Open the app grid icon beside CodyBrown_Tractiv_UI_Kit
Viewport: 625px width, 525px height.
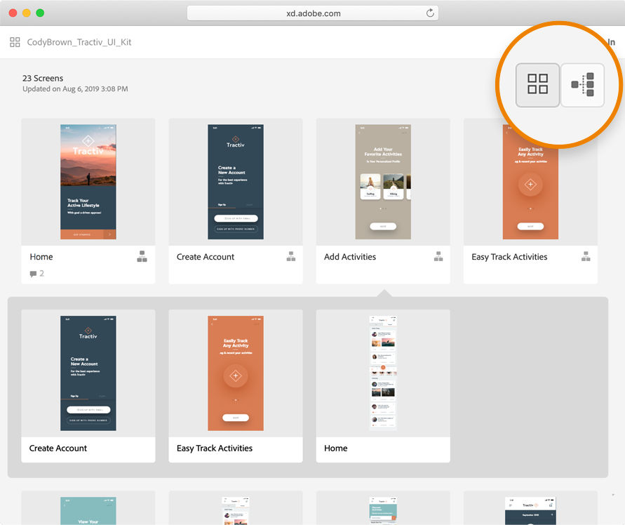(15, 42)
